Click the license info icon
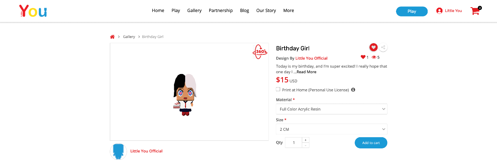 click(353, 90)
